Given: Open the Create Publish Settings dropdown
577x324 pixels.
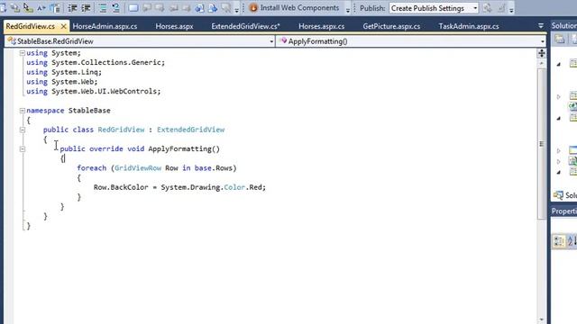Looking at the screenshot, I should [475, 8].
